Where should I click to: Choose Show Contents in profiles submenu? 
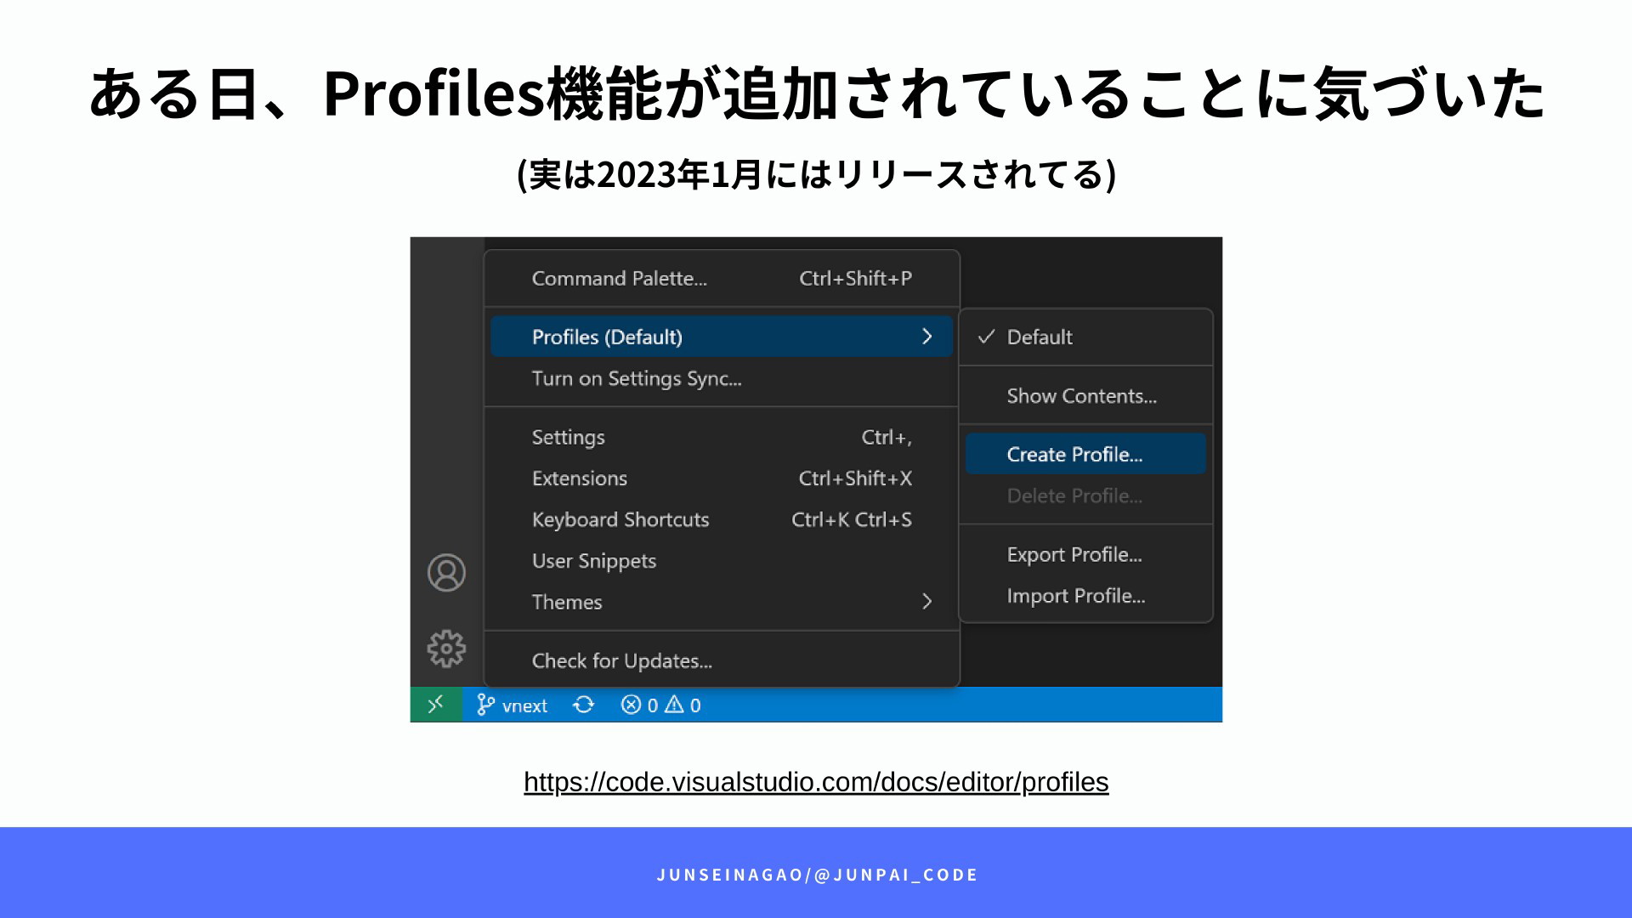[x=1085, y=396]
